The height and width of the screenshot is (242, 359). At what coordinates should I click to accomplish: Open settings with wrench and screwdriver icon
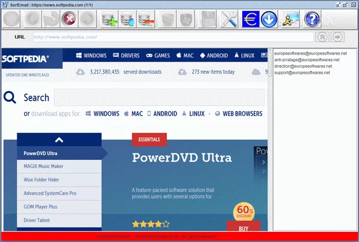tap(230, 20)
